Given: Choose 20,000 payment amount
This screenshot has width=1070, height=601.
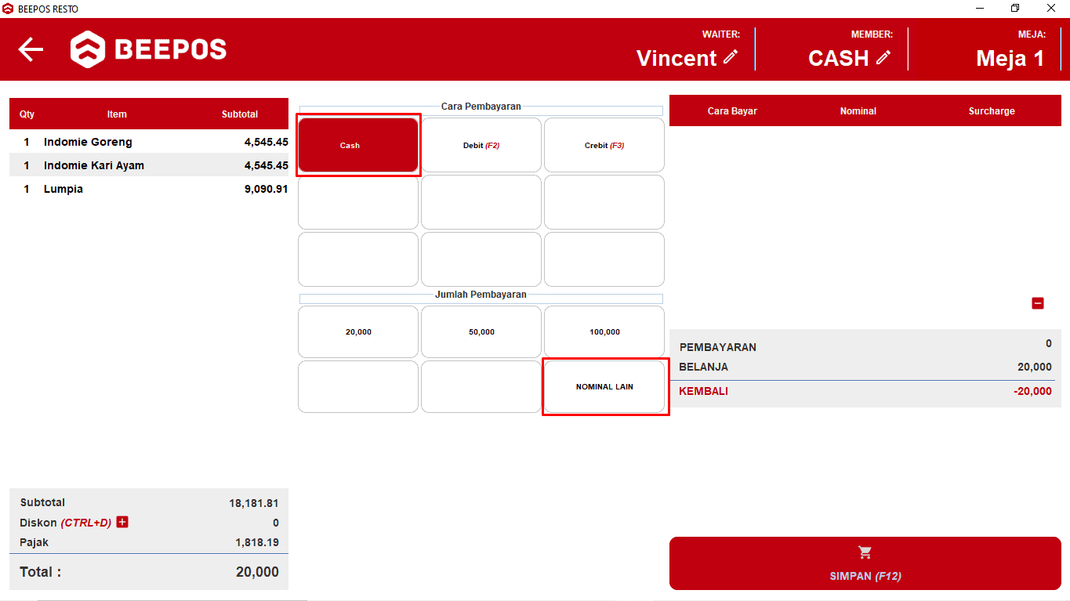Looking at the screenshot, I should (358, 331).
